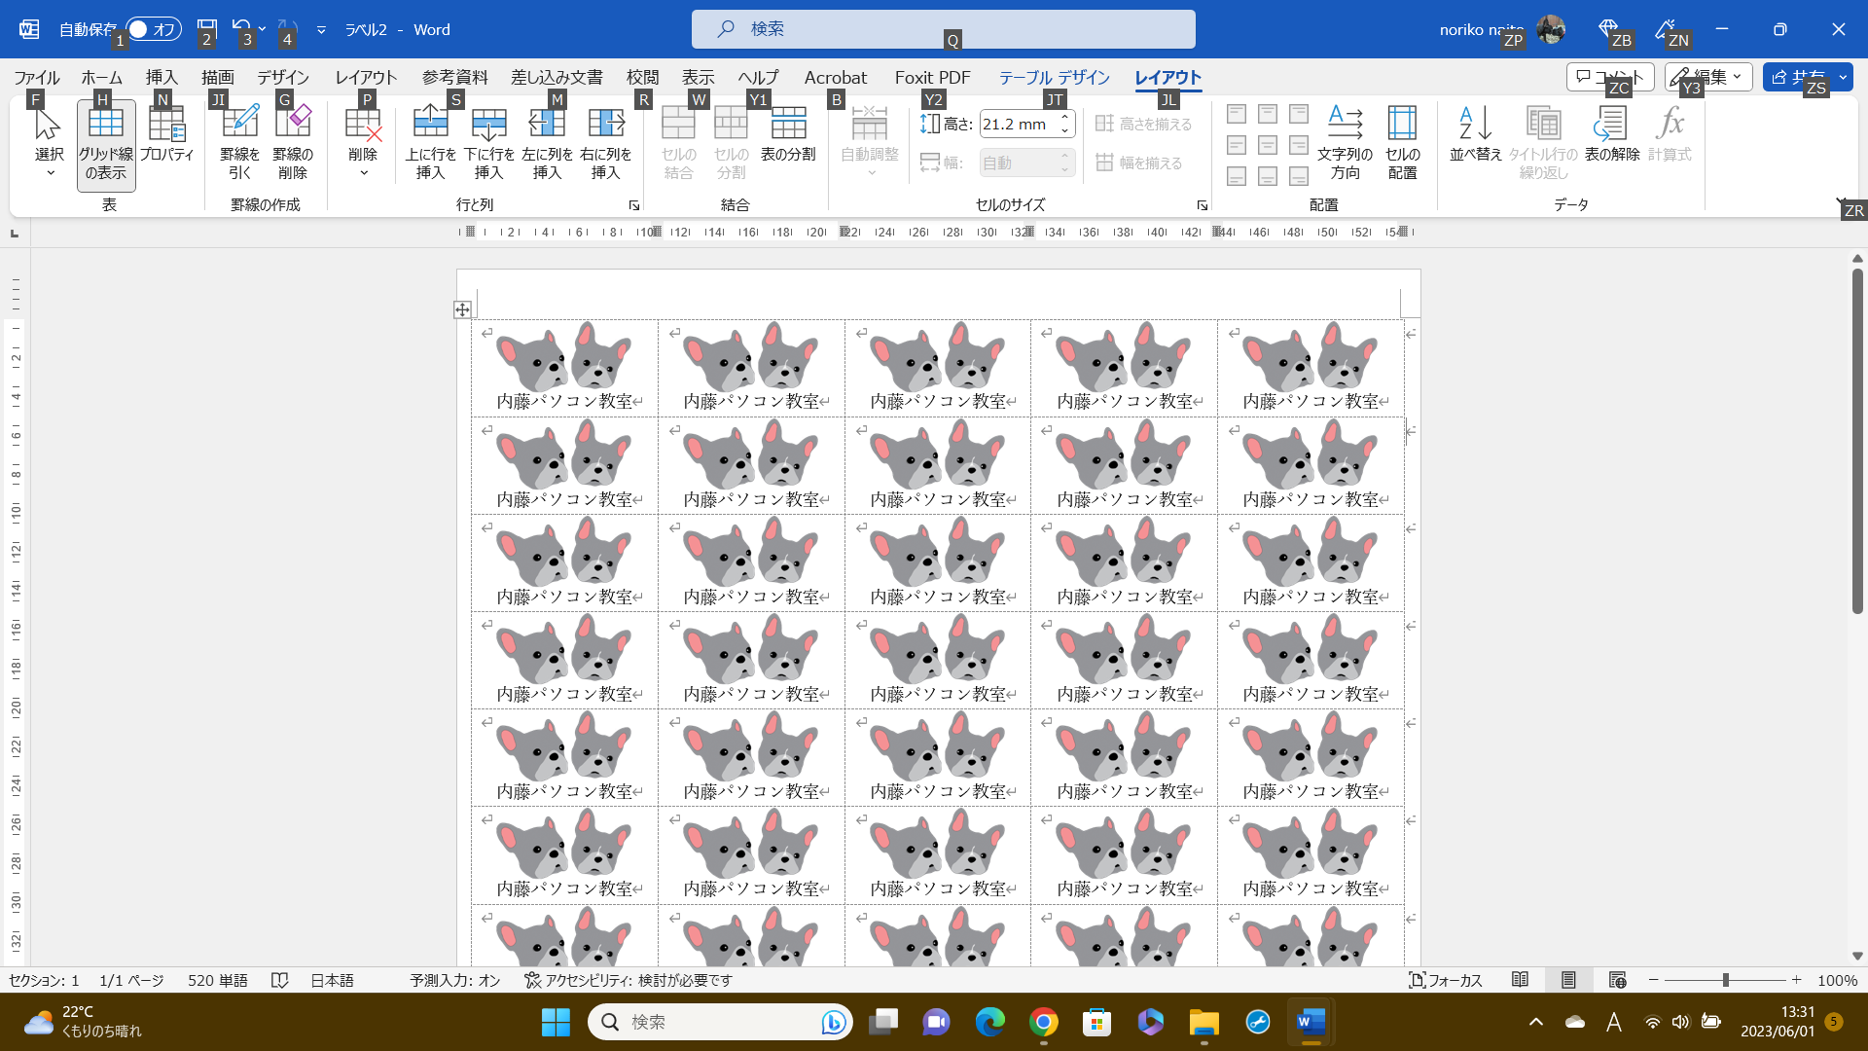
Task: Switch to Print Layout view
Action: coord(1568,980)
